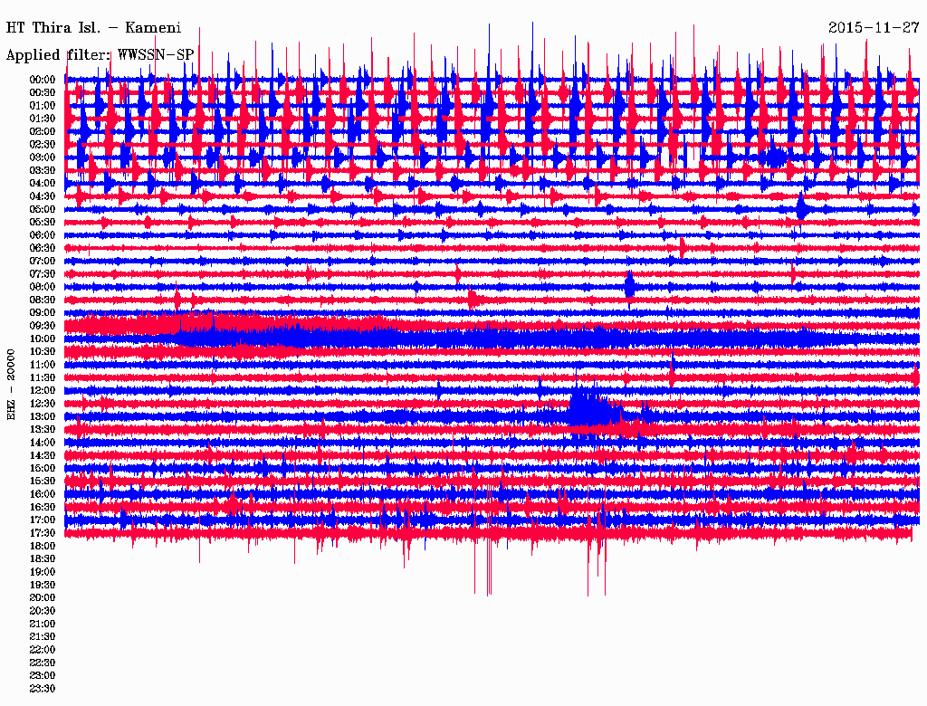This screenshot has height=706, width=927.
Task: Select the 05:00 time label
Action: pyautogui.click(x=43, y=209)
